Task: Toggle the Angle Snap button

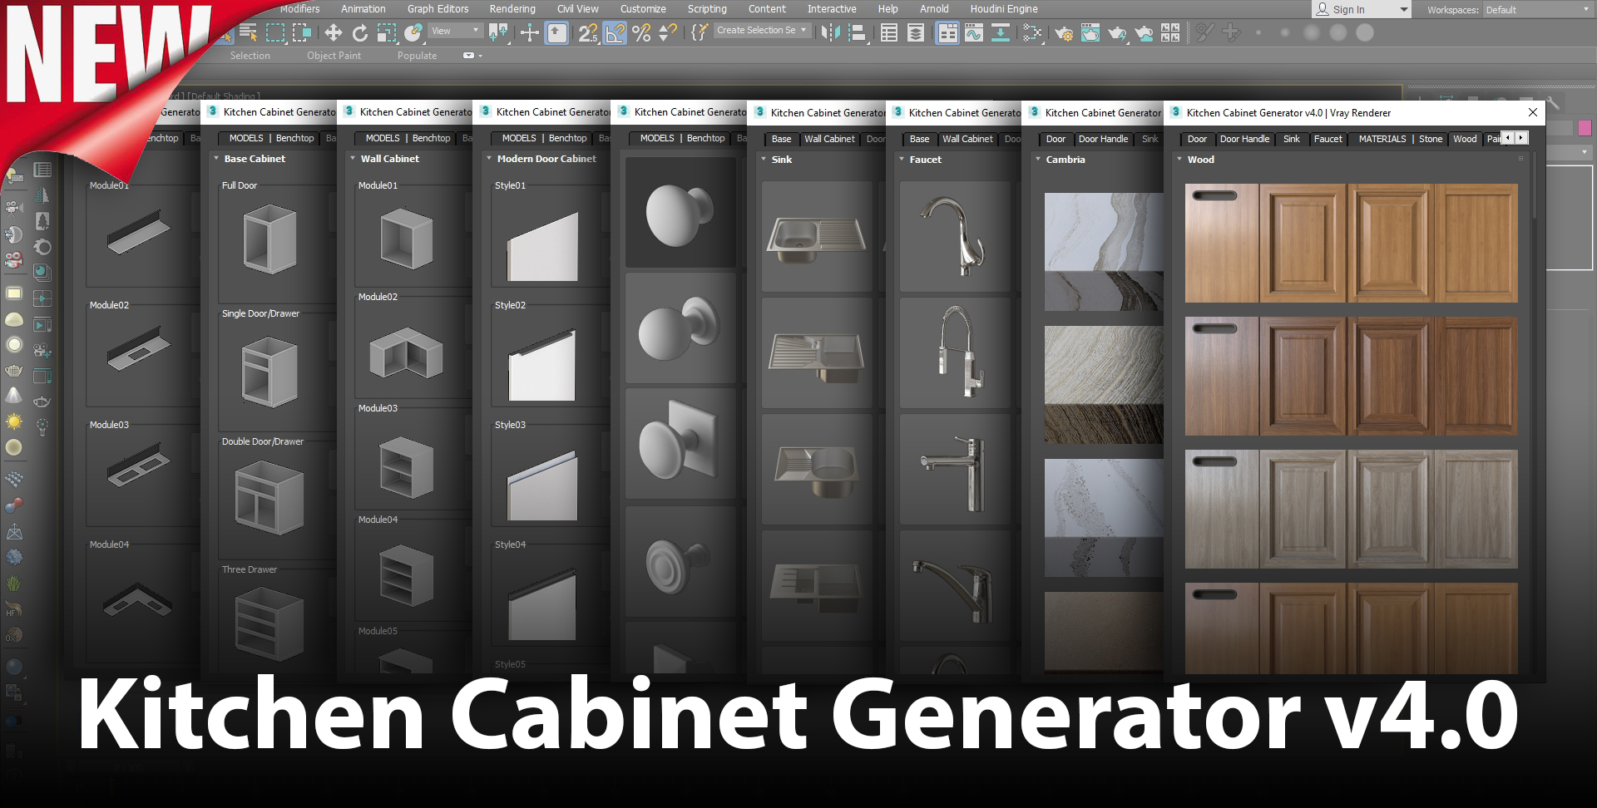Action: (x=615, y=32)
